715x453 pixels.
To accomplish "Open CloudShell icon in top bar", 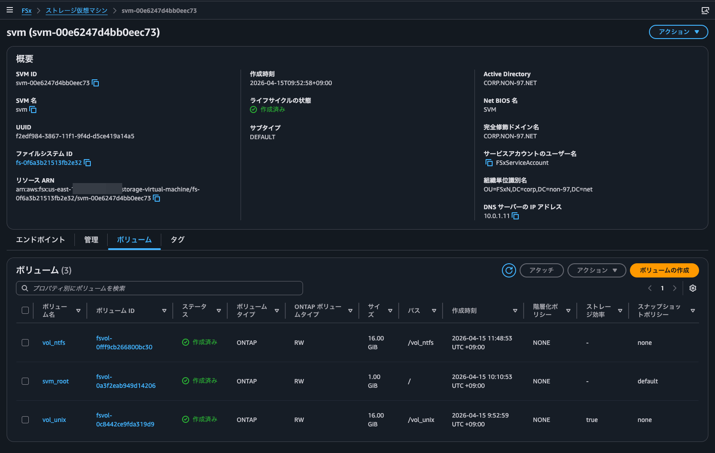I will [705, 11].
